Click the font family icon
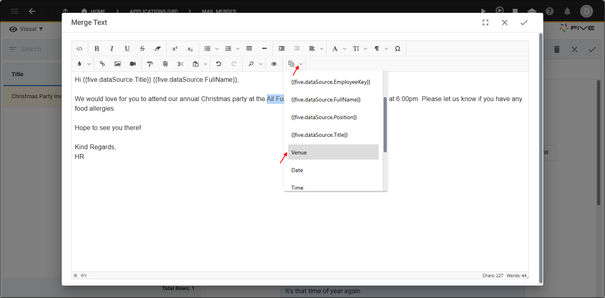The height and width of the screenshot is (298, 605). 335,49
